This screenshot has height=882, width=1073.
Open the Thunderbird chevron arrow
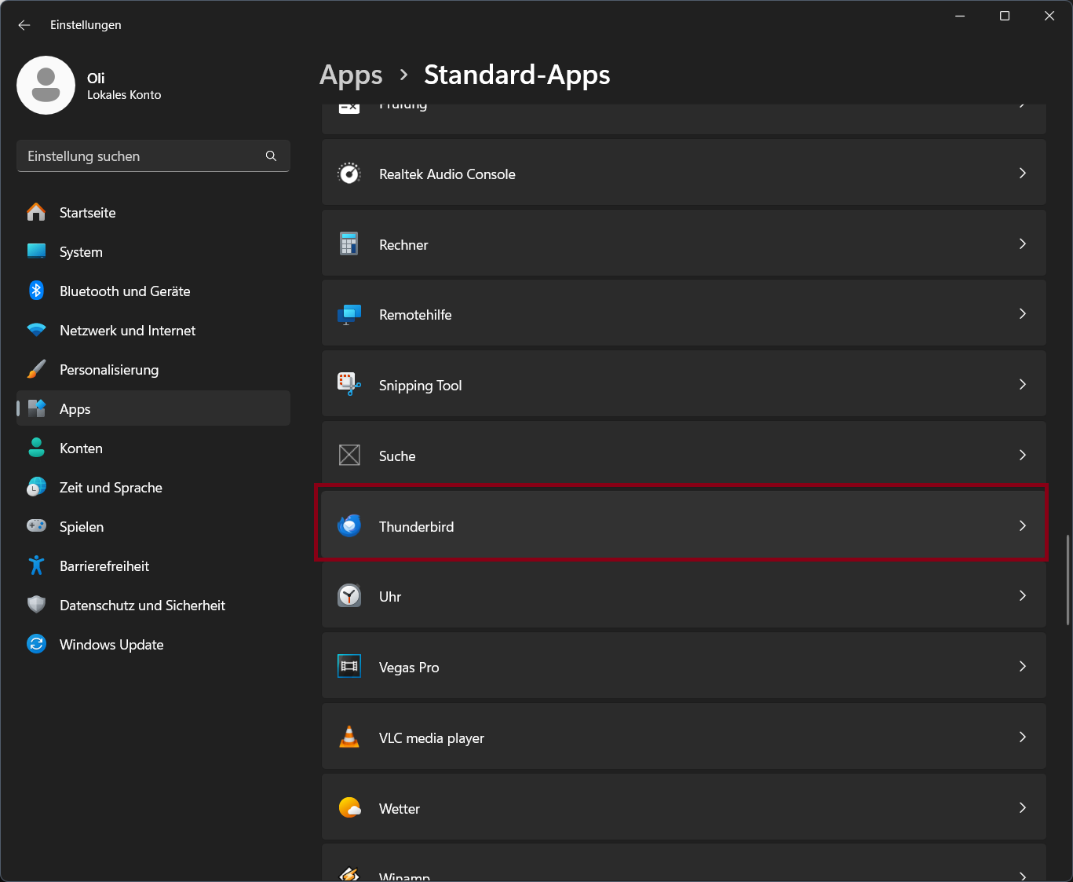pos(1022,526)
